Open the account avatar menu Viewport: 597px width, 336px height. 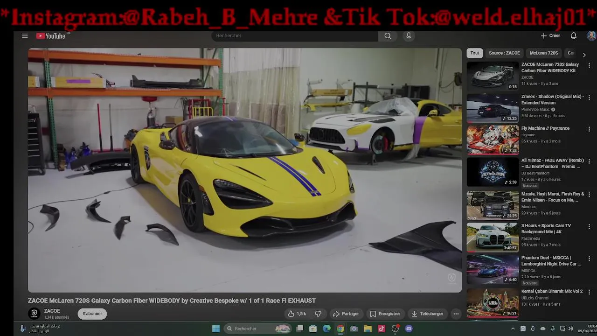coord(591,36)
